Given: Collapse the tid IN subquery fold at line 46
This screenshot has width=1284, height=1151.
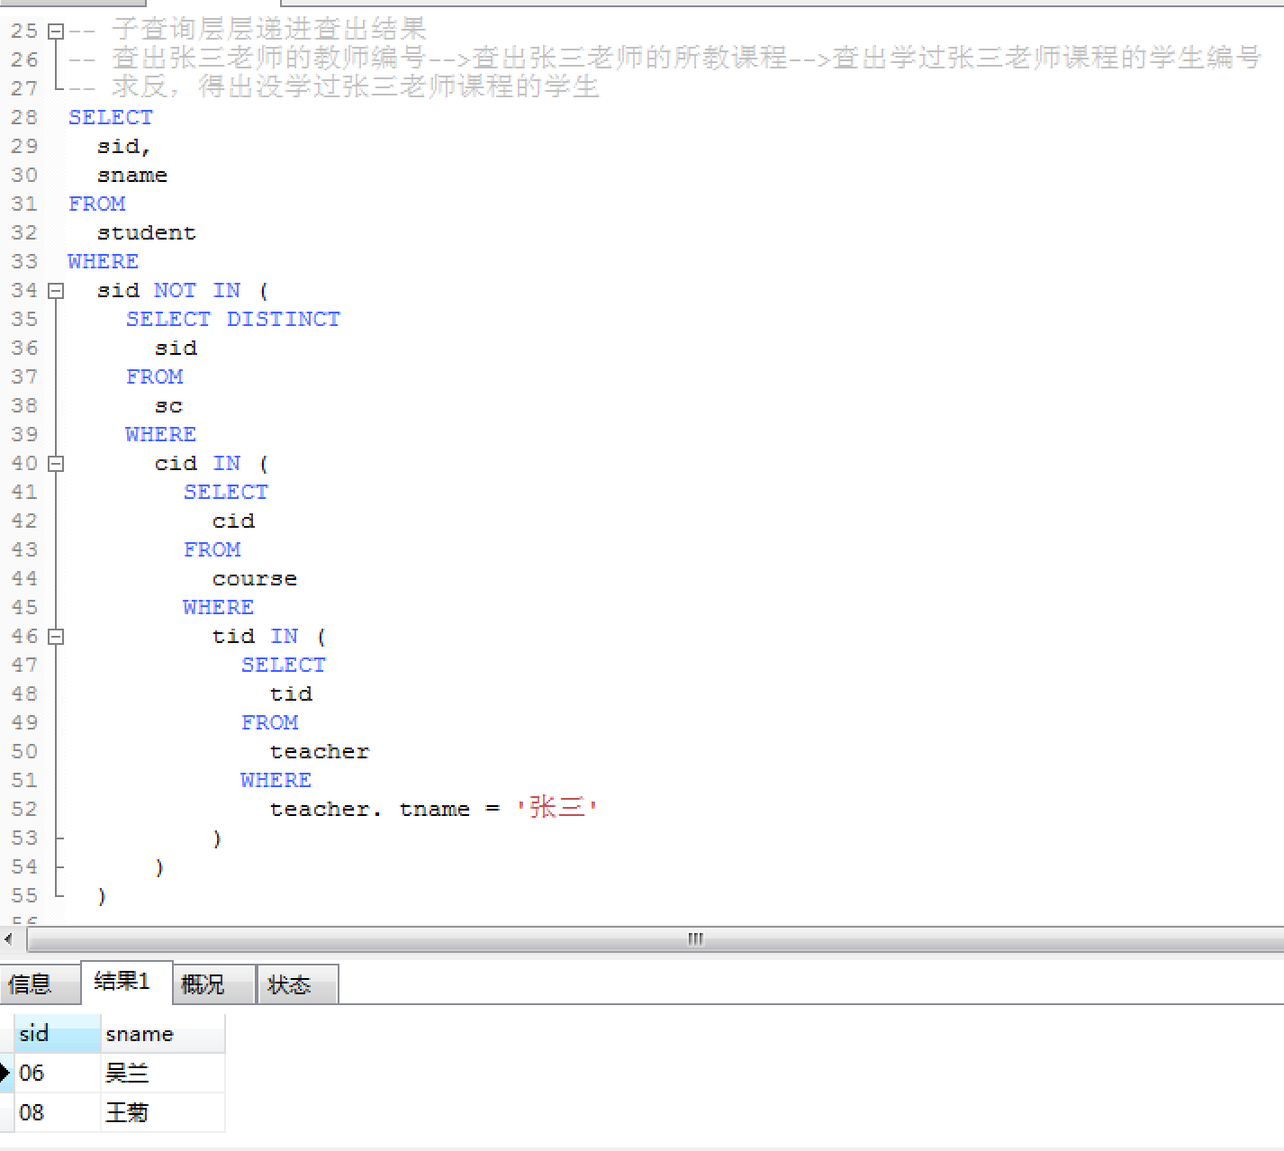Looking at the screenshot, I should [56, 637].
